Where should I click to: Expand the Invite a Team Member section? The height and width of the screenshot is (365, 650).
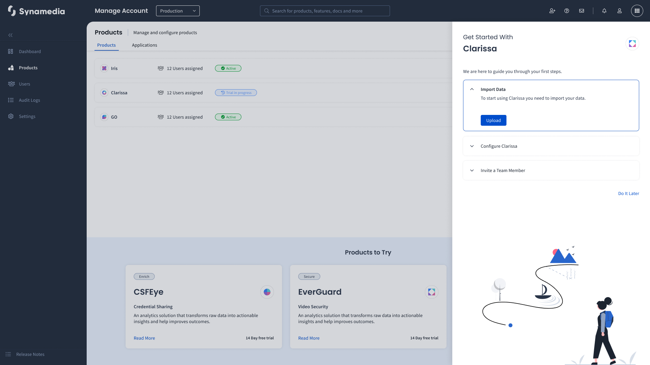tap(551, 170)
